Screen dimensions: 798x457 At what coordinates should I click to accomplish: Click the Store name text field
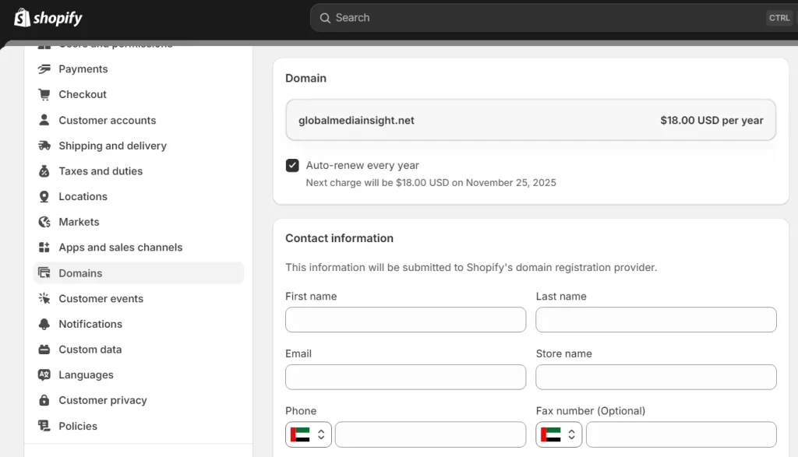point(655,377)
